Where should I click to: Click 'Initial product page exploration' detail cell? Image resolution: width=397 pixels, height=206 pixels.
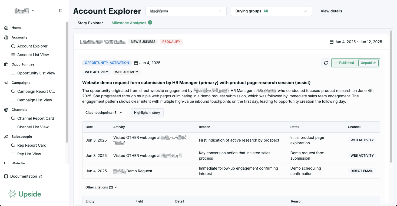[307, 140]
